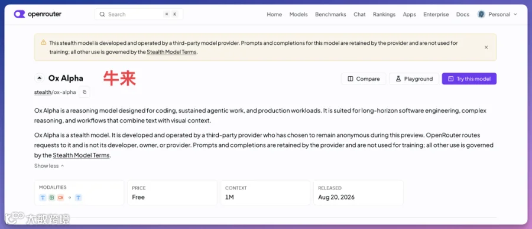The width and height of the screenshot is (532, 229).
Task: Click the text input modality icon
Action: [x=43, y=198]
